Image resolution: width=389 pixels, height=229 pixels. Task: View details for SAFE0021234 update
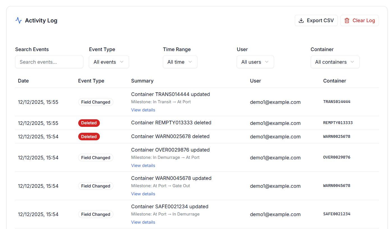(143, 222)
